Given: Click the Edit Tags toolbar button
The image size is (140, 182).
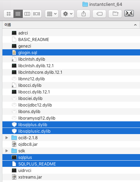Looking at the screenshot, I should tap(99, 14).
